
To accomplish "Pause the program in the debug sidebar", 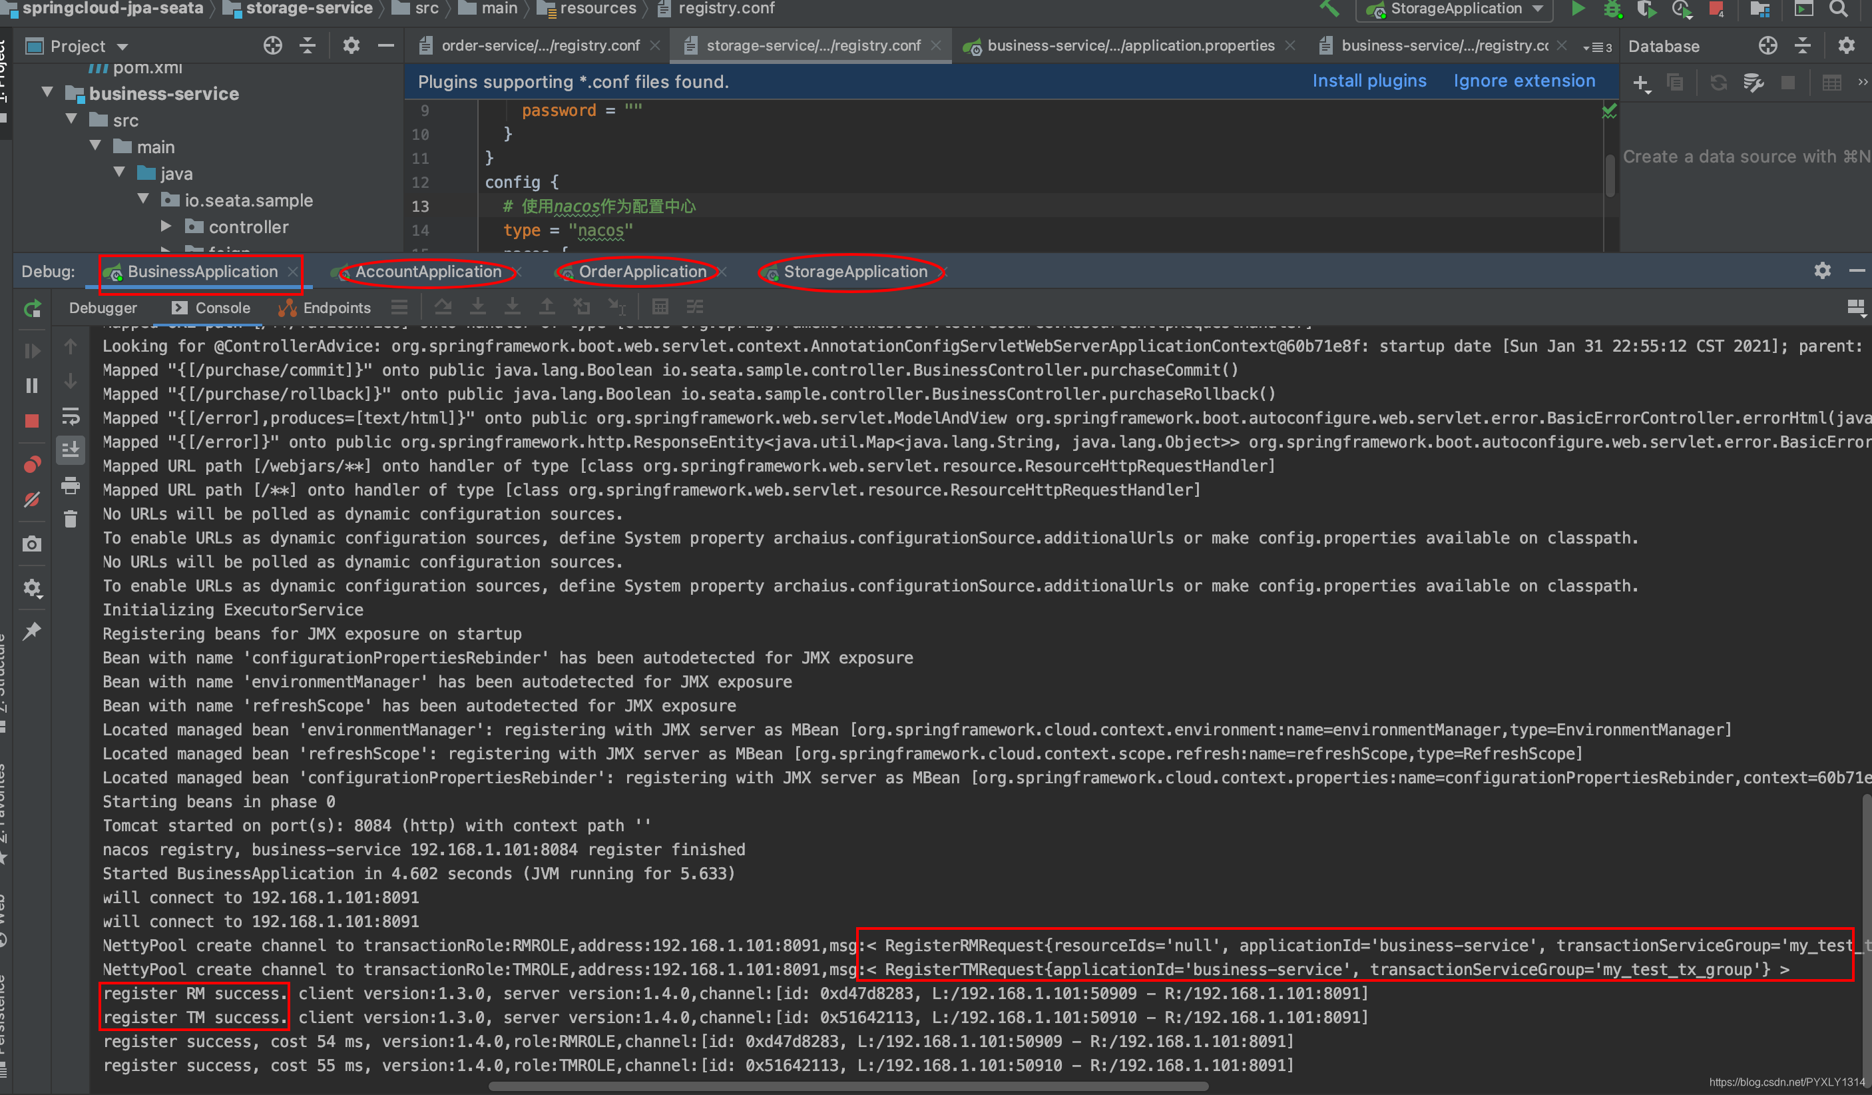I will coord(32,385).
